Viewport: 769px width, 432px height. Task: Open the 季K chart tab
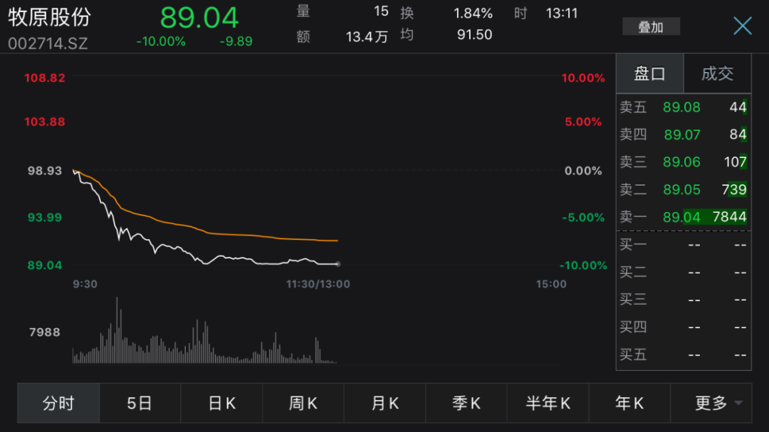tap(466, 403)
